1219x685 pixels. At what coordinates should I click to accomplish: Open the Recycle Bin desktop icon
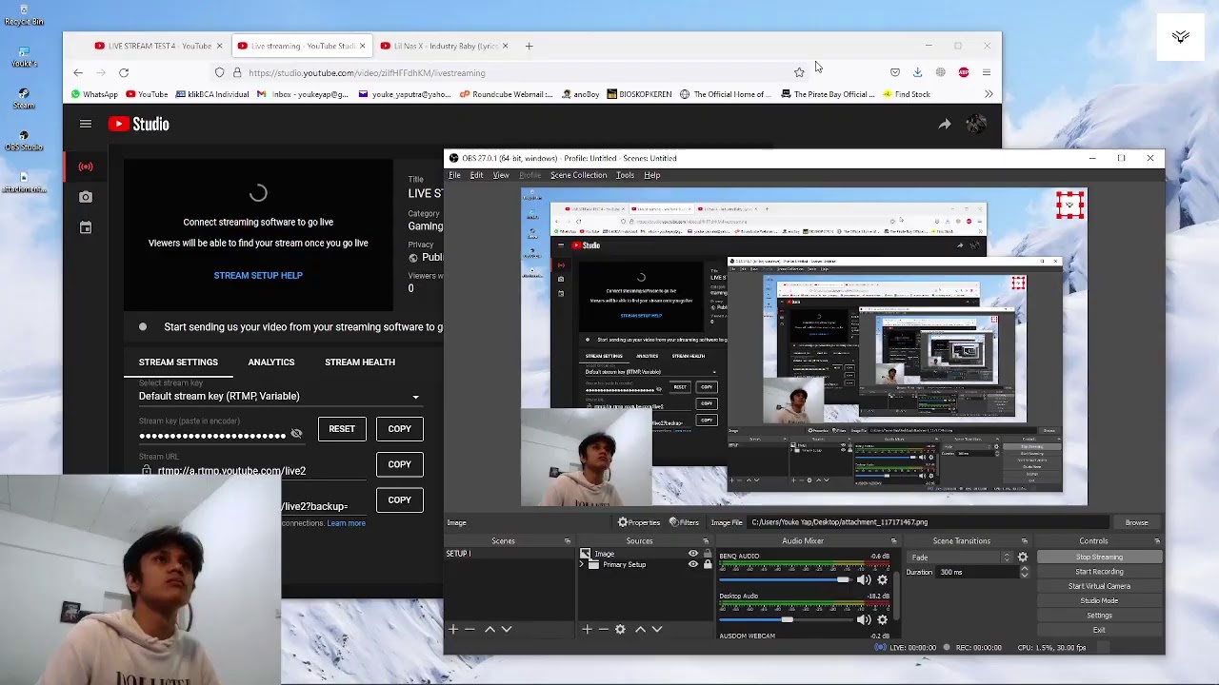[x=24, y=14]
